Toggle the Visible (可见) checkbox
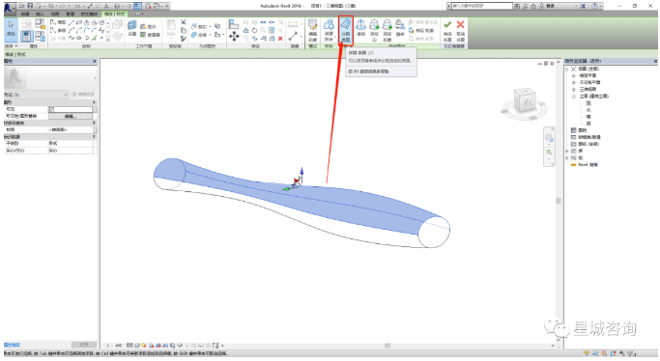 click(x=51, y=109)
